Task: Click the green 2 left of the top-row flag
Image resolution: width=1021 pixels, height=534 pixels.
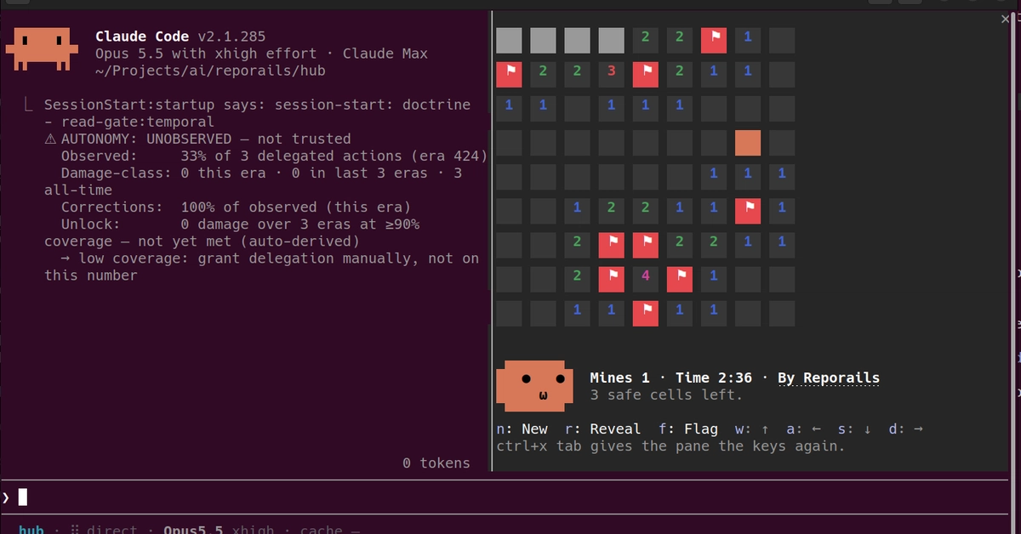Action: (680, 41)
